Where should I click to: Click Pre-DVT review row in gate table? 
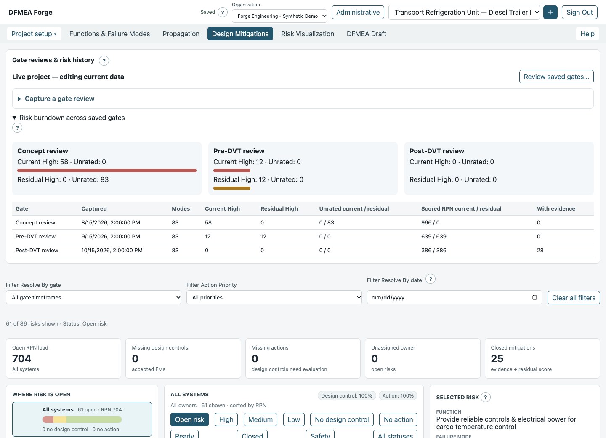pyautogui.click(x=303, y=236)
